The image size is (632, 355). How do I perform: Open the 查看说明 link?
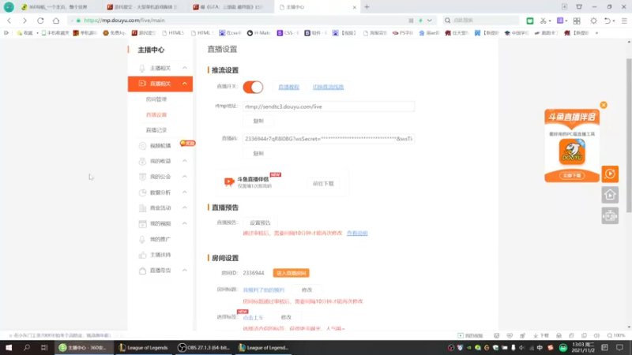[357, 233]
